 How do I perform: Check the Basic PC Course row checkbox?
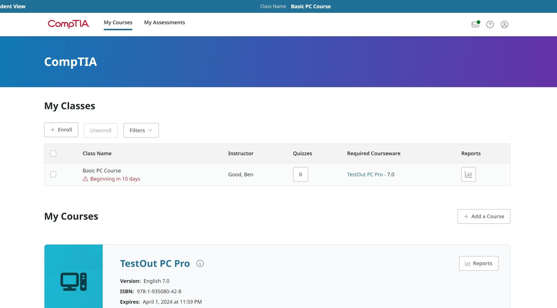click(53, 175)
